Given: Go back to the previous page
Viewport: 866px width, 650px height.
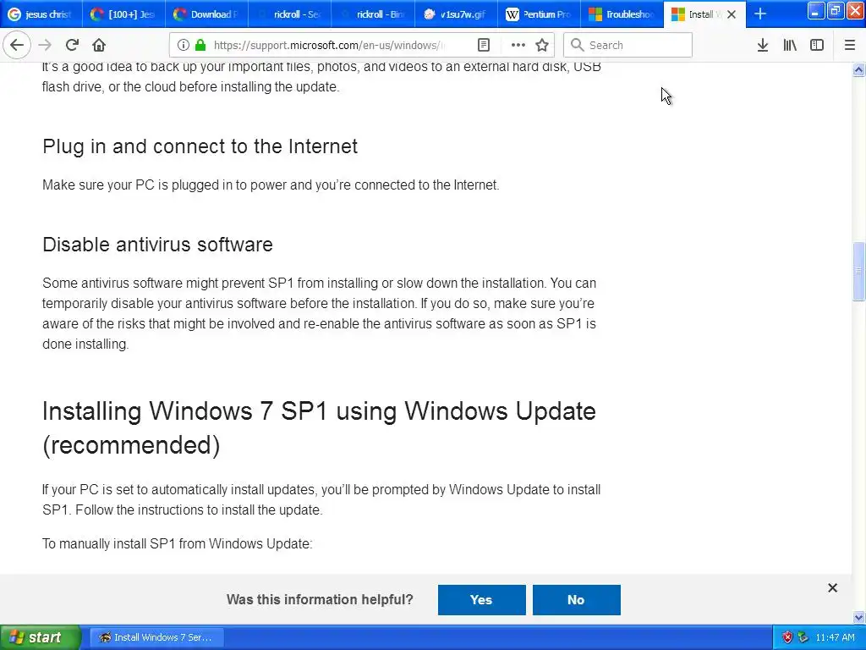Looking at the screenshot, I should coord(17,46).
